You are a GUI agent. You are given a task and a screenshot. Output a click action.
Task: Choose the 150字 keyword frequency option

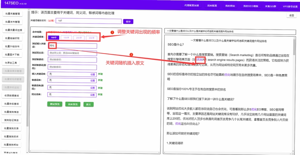(66, 38)
